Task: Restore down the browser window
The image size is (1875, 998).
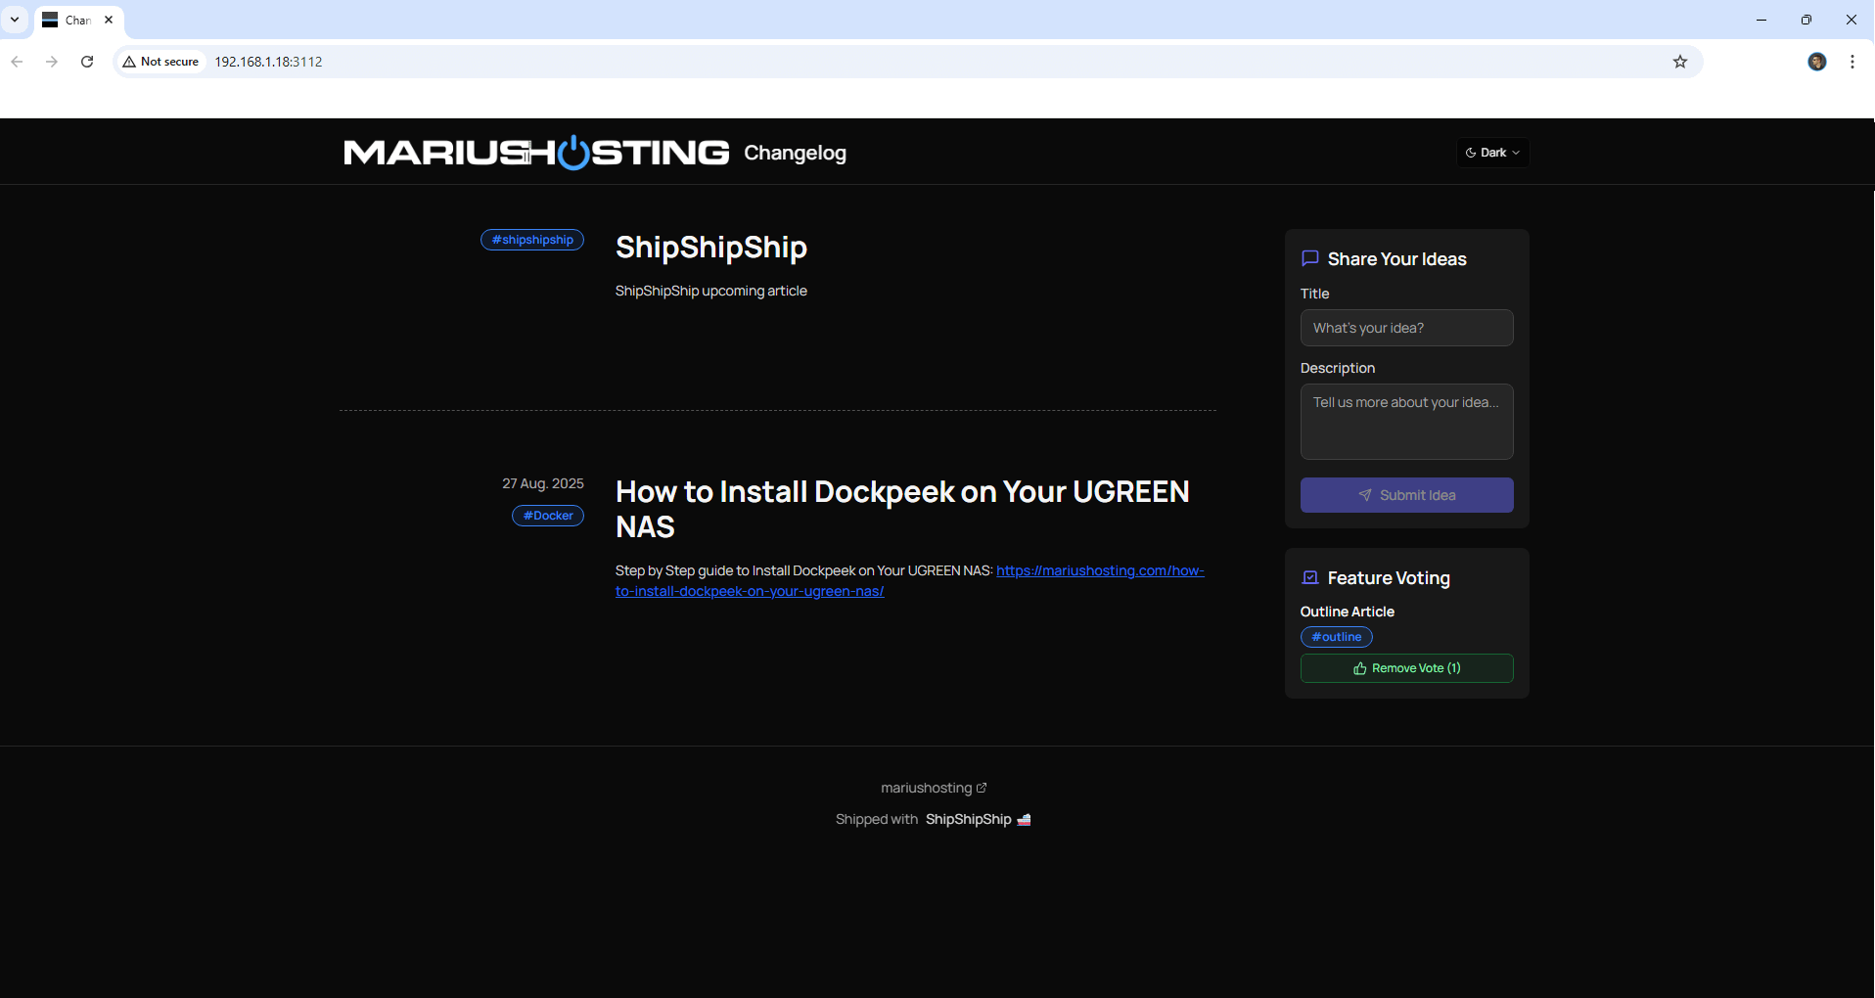Action: click(1806, 20)
